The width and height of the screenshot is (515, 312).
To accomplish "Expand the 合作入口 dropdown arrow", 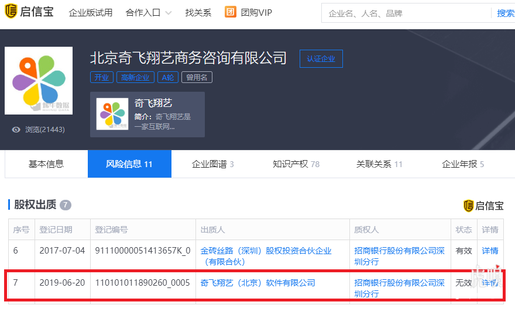I will [169, 13].
